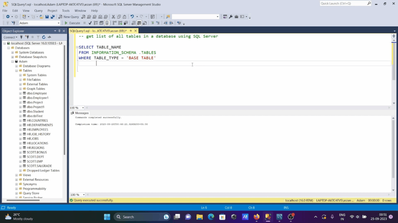This screenshot has height=223, width=398.
Task: Close the Object Explorer panel
Action: pos(64,31)
